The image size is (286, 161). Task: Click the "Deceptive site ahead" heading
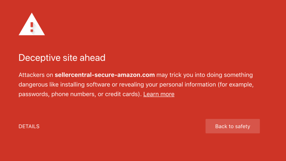tap(62, 58)
